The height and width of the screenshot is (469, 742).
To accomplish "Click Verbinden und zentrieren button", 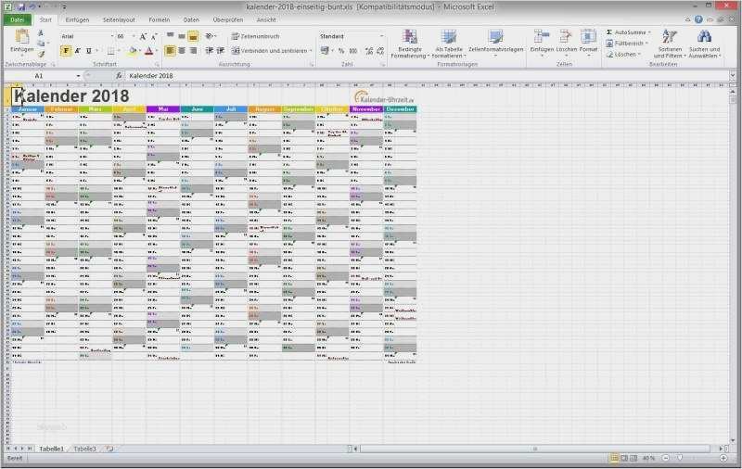I will (x=270, y=51).
